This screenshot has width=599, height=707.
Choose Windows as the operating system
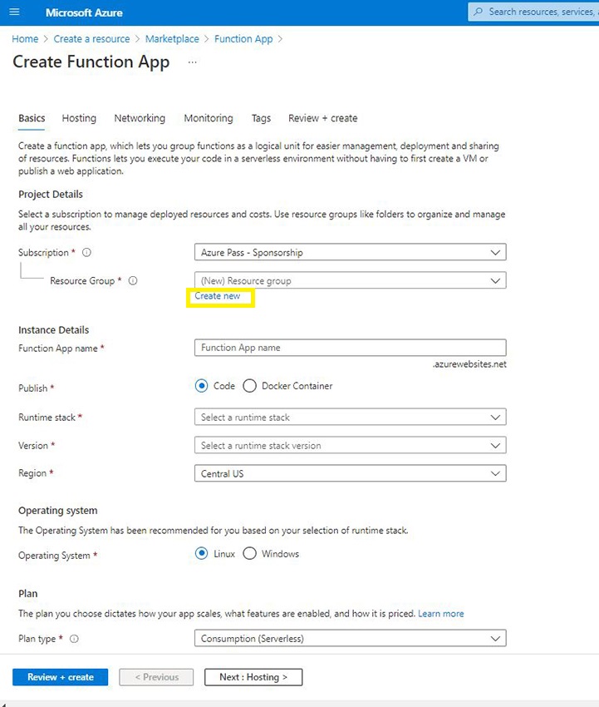tap(250, 554)
